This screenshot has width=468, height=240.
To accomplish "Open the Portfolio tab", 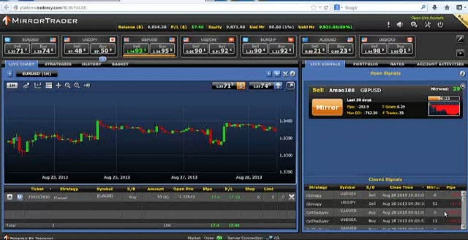I will point(365,64).
